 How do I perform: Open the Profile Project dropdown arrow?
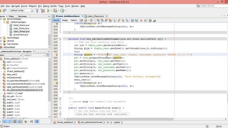66,11
